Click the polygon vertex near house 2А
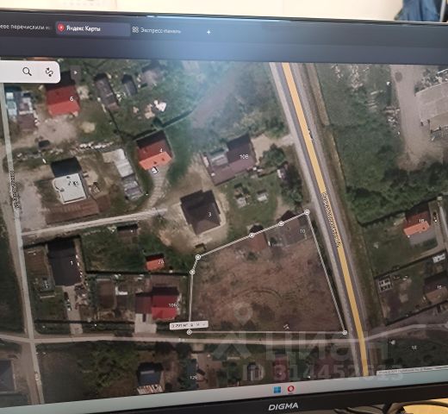The height and width of the screenshot is (414, 448). pyautogui.click(x=192, y=272)
